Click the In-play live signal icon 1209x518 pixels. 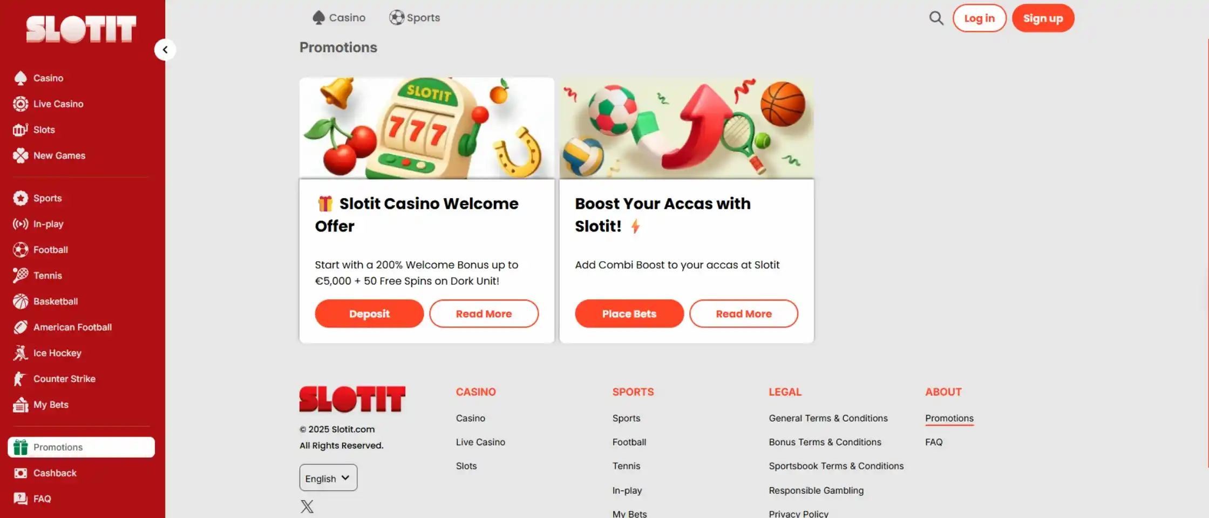[21, 224]
